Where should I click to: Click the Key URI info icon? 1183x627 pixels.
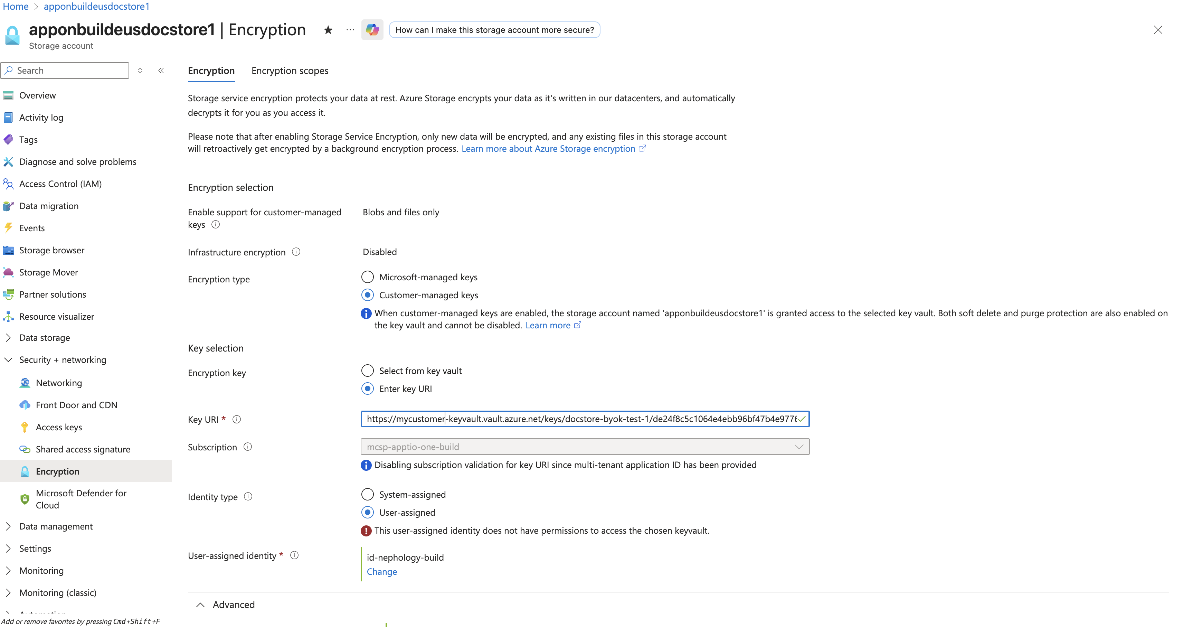click(x=237, y=419)
